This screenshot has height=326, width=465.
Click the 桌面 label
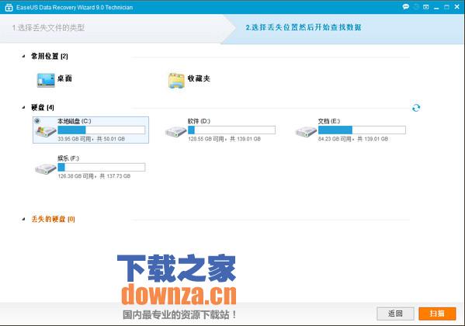64,78
